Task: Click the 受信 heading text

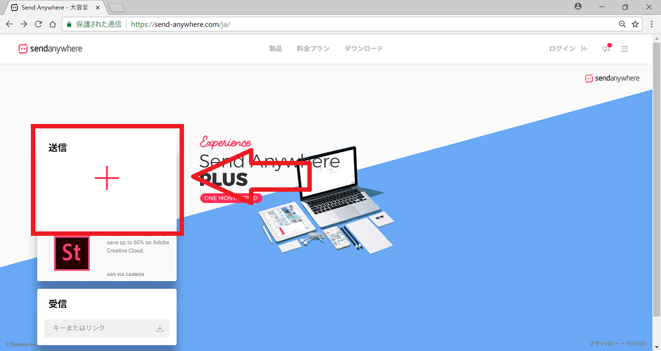Action: coord(57,304)
